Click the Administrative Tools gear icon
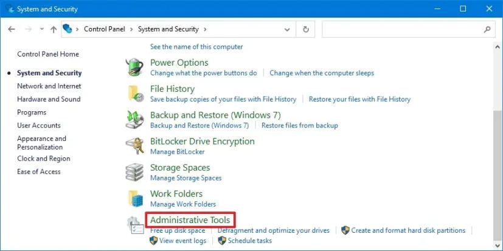Screen dimensions: 503x251 [135, 224]
